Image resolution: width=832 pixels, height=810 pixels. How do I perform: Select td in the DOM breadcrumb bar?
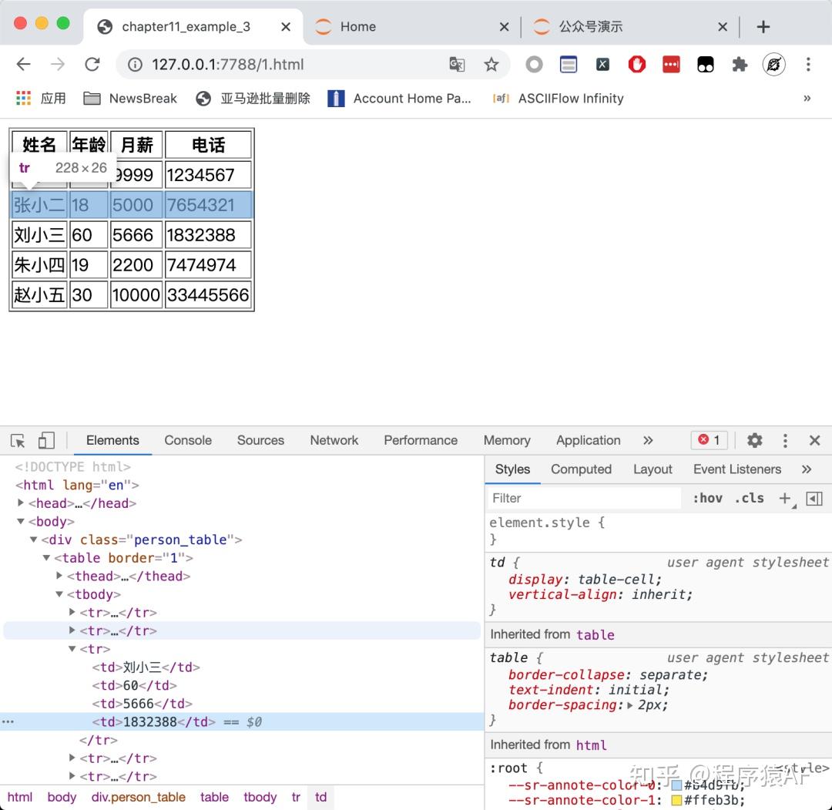click(320, 797)
